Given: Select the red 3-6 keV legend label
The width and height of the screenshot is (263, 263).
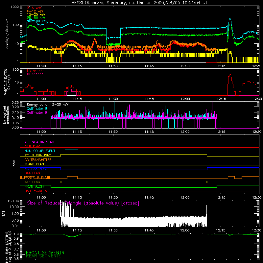Looking at the screenshot, I should pyautogui.click(x=34, y=8).
